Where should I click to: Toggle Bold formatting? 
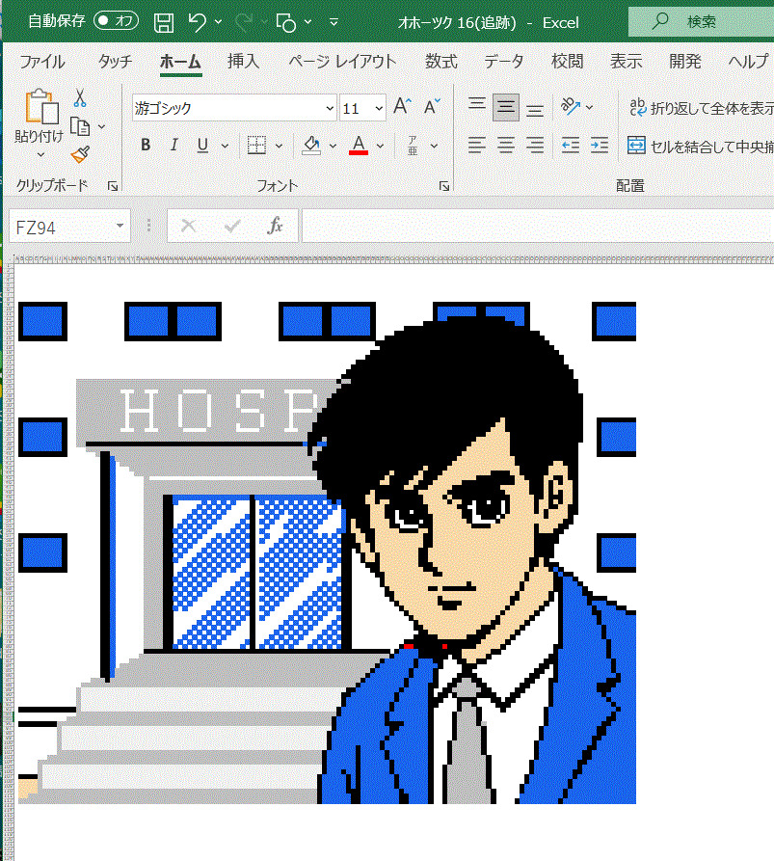pyautogui.click(x=146, y=145)
